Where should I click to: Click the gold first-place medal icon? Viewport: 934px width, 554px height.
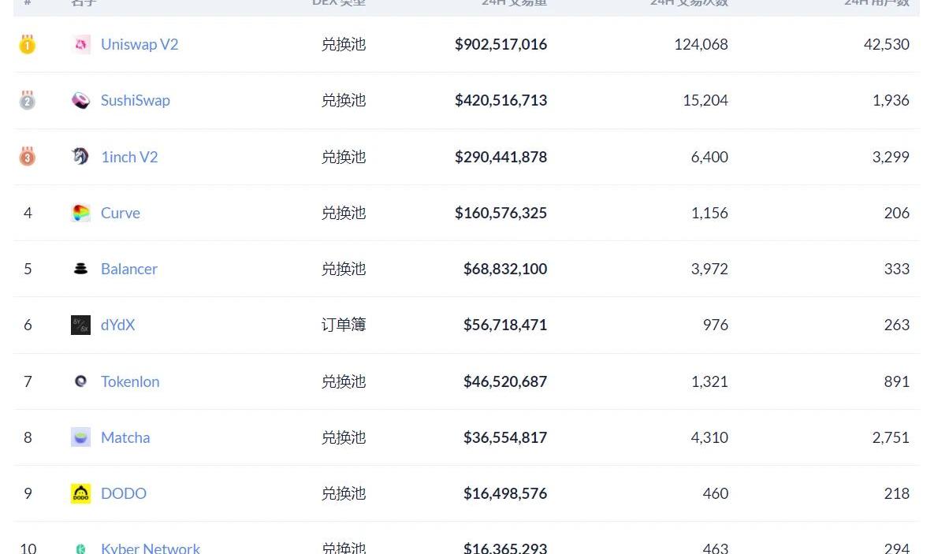pyautogui.click(x=28, y=44)
